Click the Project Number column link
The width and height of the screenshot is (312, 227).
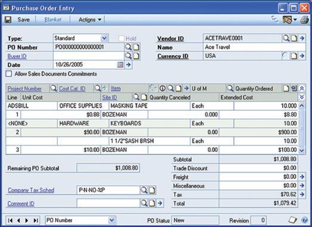point(24,89)
